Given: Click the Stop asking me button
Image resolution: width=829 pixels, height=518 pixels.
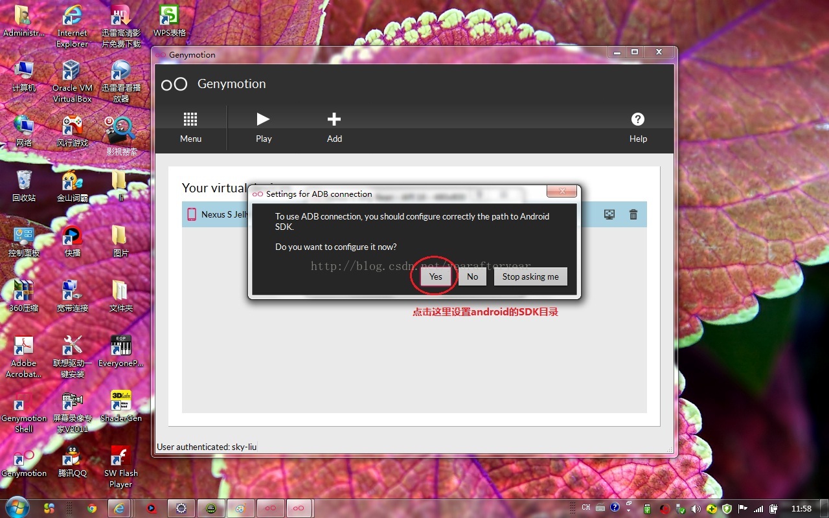Looking at the screenshot, I should point(530,276).
